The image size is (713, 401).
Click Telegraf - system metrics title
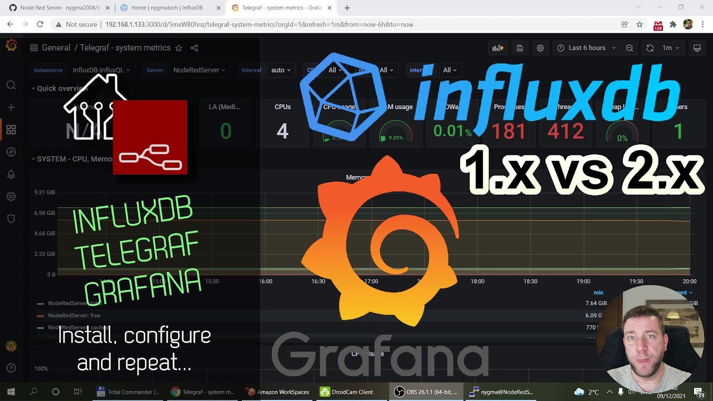[125, 48]
